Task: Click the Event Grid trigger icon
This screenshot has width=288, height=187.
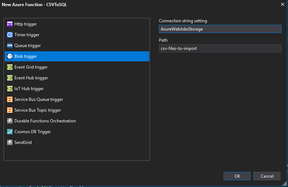Action: click(10, 67)
